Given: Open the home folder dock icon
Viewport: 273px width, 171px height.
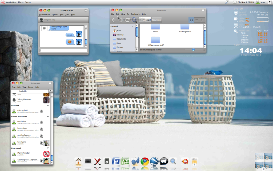Looking at the screenshot, I should coord(78,161).
